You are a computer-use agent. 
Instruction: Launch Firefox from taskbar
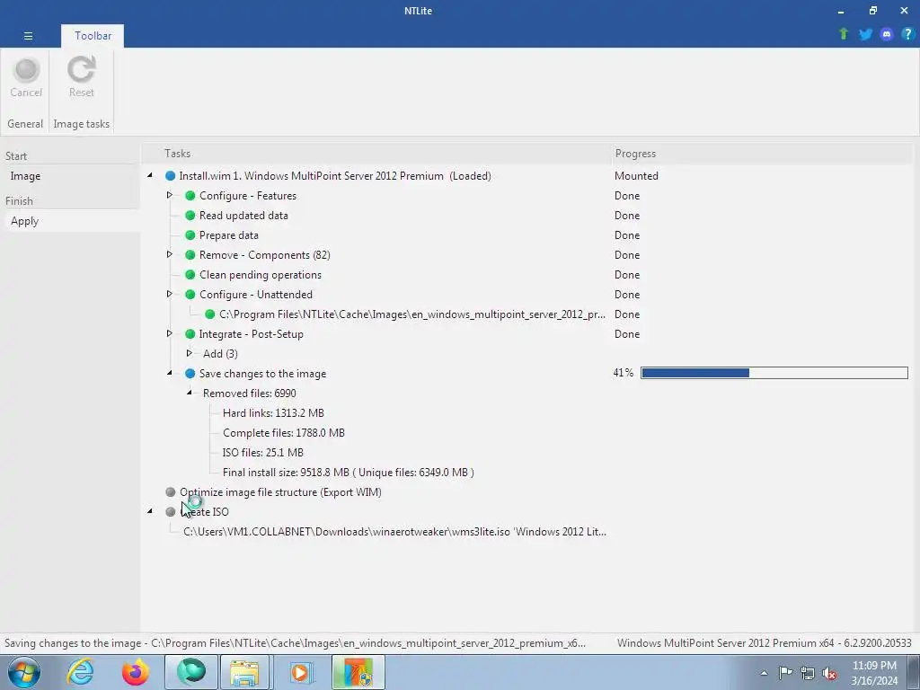136,672
